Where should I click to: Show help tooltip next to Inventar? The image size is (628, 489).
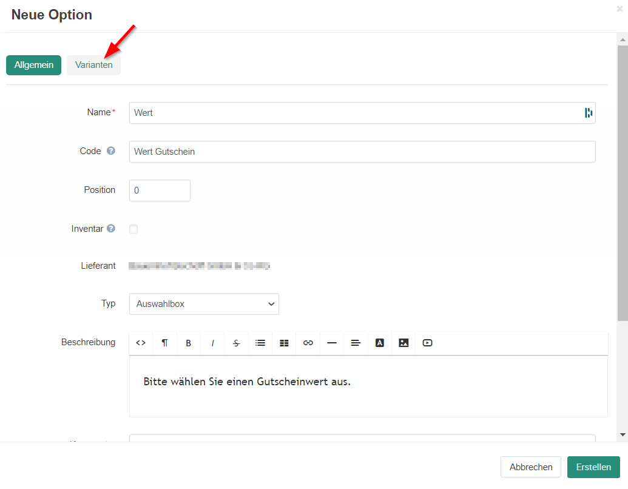point(111,228)
